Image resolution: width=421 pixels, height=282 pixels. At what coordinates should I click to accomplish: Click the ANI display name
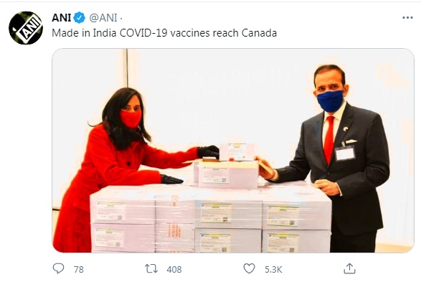[61, 18]
